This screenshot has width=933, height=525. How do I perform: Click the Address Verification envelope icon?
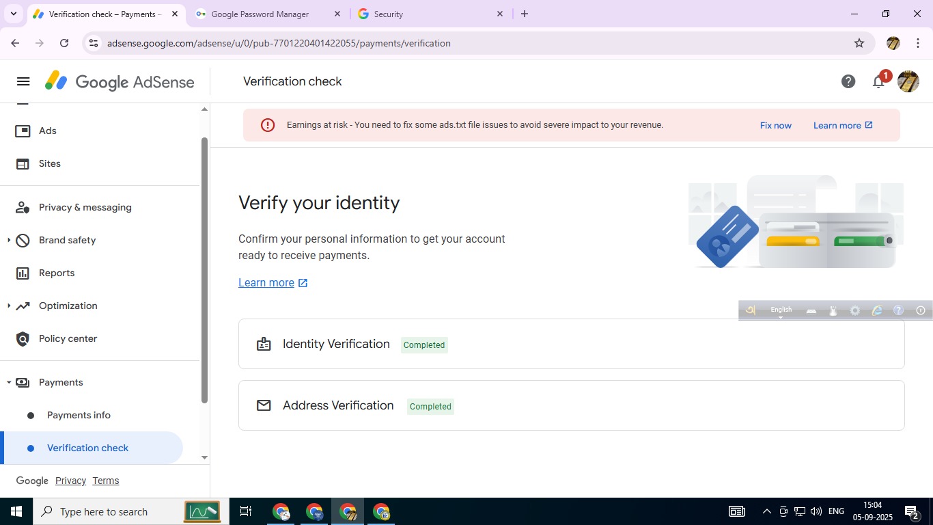tap(264, 405)
